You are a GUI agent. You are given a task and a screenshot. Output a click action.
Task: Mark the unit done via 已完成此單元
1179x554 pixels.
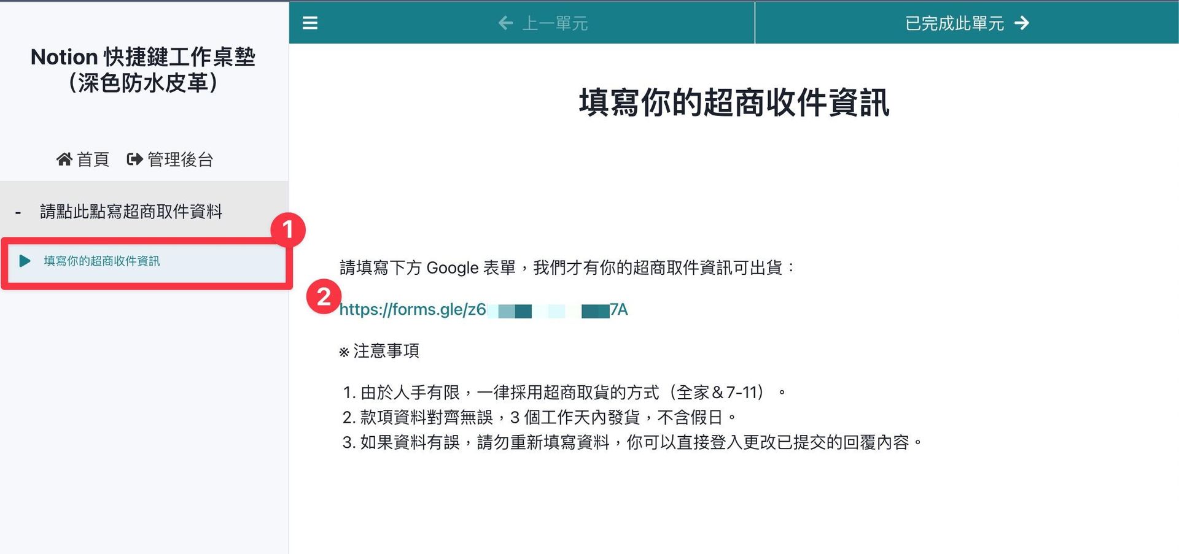(x=954, y=23)
